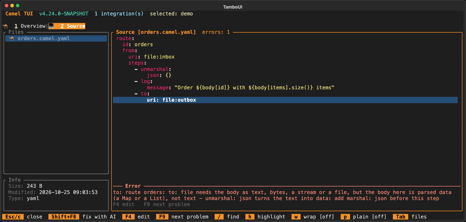Click the '- unmarshal:' source line
Viewport: 466px width, 222px height.
(153, 69)
